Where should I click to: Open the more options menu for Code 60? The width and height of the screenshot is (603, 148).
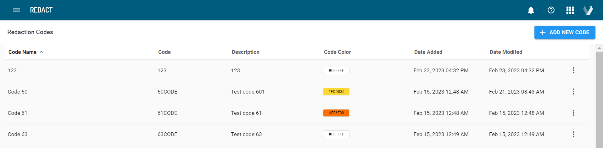tap(573, 92)
